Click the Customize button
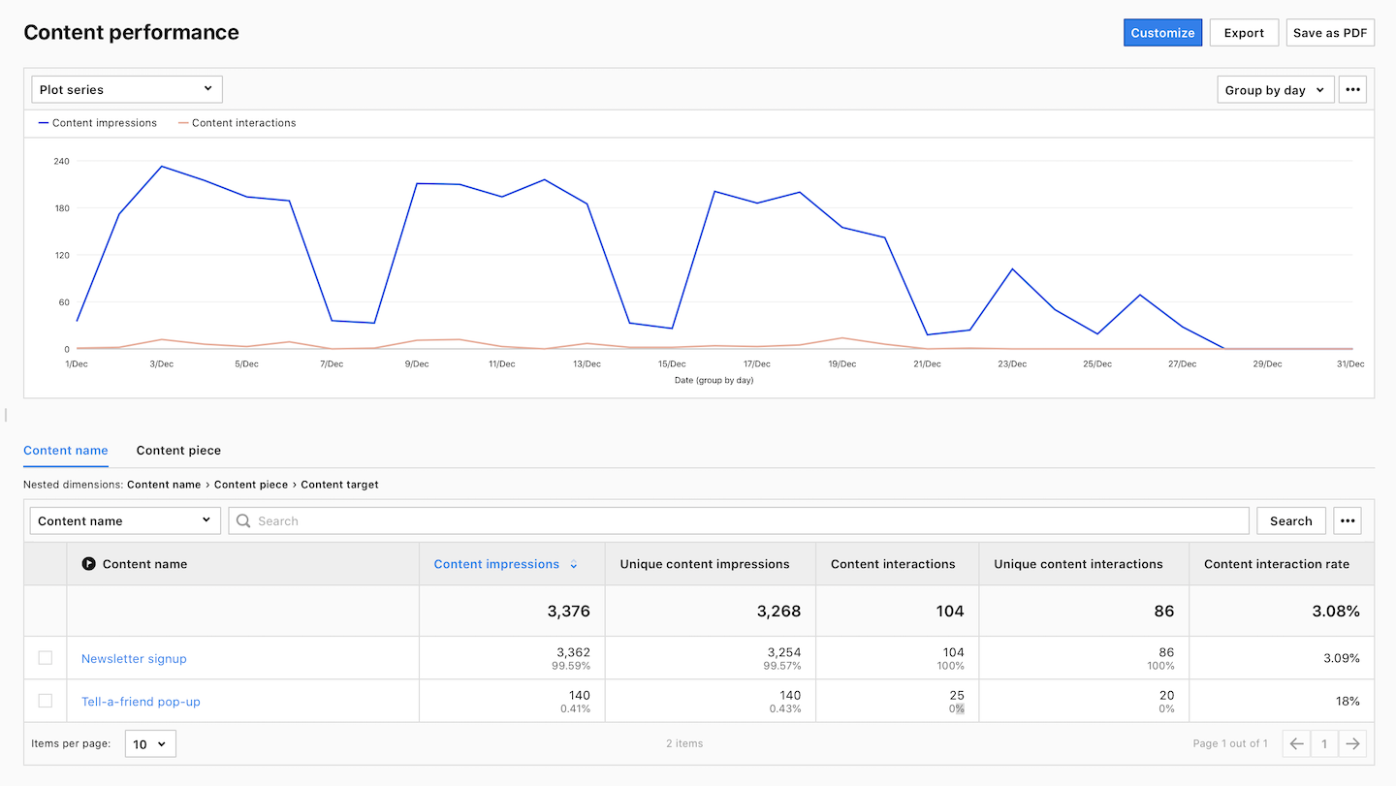Viewport: 1396px width, 786px height. click(1162, 33)
